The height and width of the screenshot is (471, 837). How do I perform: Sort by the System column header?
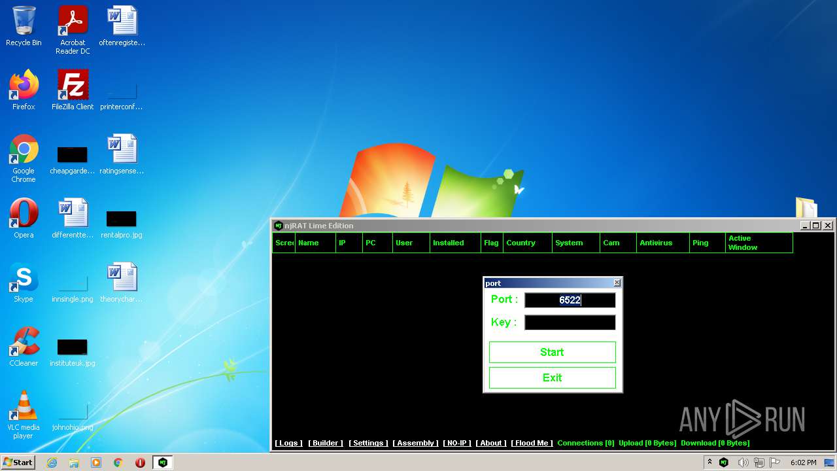(576, 243)
